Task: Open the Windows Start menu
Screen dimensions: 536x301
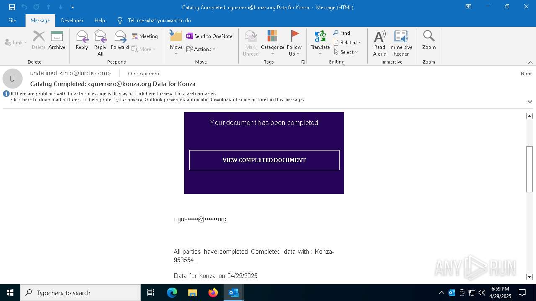Action: point(10,293)
